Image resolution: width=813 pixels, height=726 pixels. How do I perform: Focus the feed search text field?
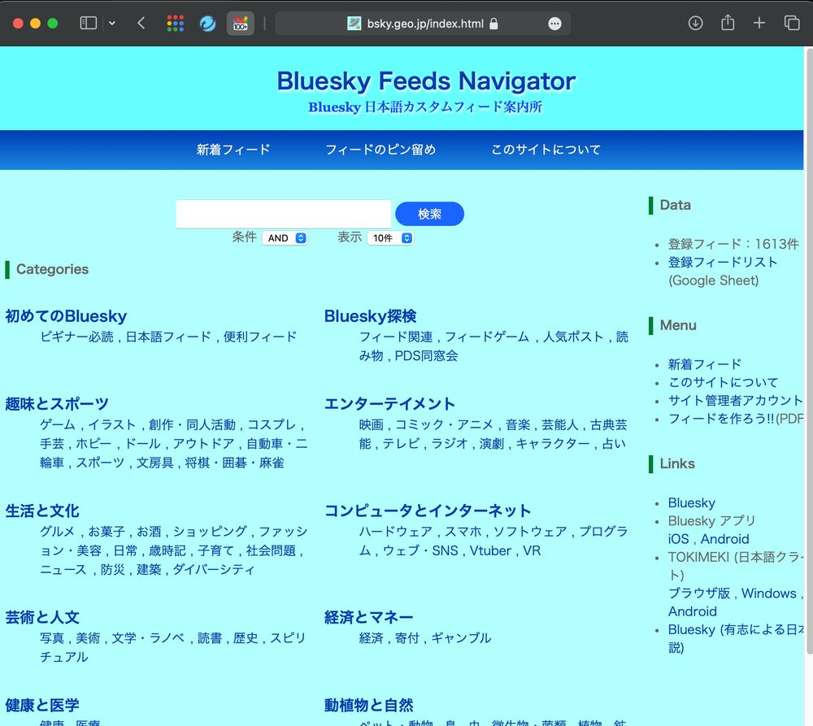(284, 214)
